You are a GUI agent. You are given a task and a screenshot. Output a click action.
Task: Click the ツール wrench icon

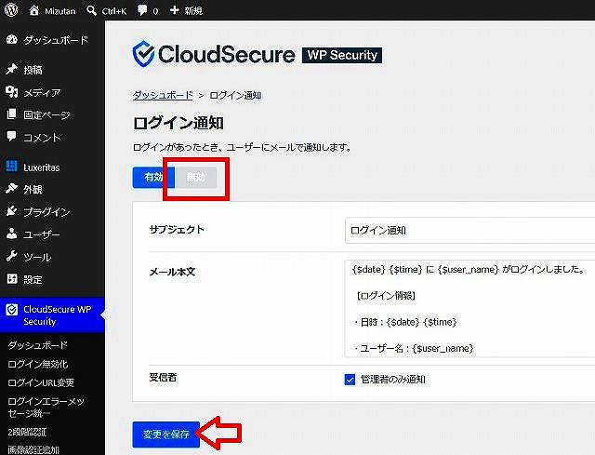tap(12, 257)
